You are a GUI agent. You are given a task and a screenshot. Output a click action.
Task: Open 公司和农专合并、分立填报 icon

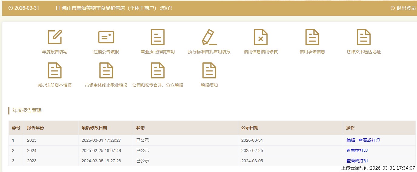(158, 70)
